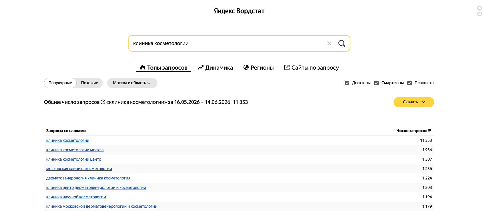Open дерматовенерология клиника косметология link
The width and height of the screenshot is (483, 212).
click(x=88, y=178)
